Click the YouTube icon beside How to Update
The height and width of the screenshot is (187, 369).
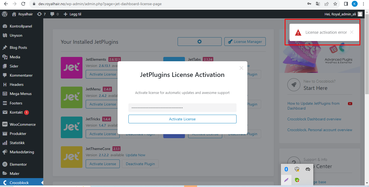(350, 104)
